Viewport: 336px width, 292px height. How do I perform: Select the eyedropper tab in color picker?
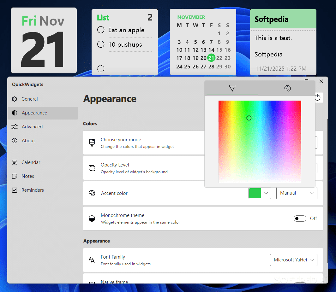(x=231, y=88)
